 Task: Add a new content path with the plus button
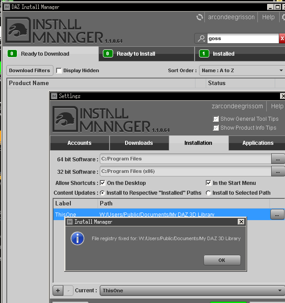point(58,291)
